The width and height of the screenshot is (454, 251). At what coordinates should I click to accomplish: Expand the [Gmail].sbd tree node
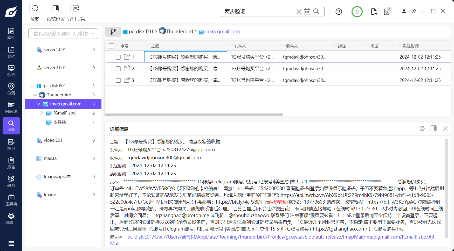tap(42, 113)
